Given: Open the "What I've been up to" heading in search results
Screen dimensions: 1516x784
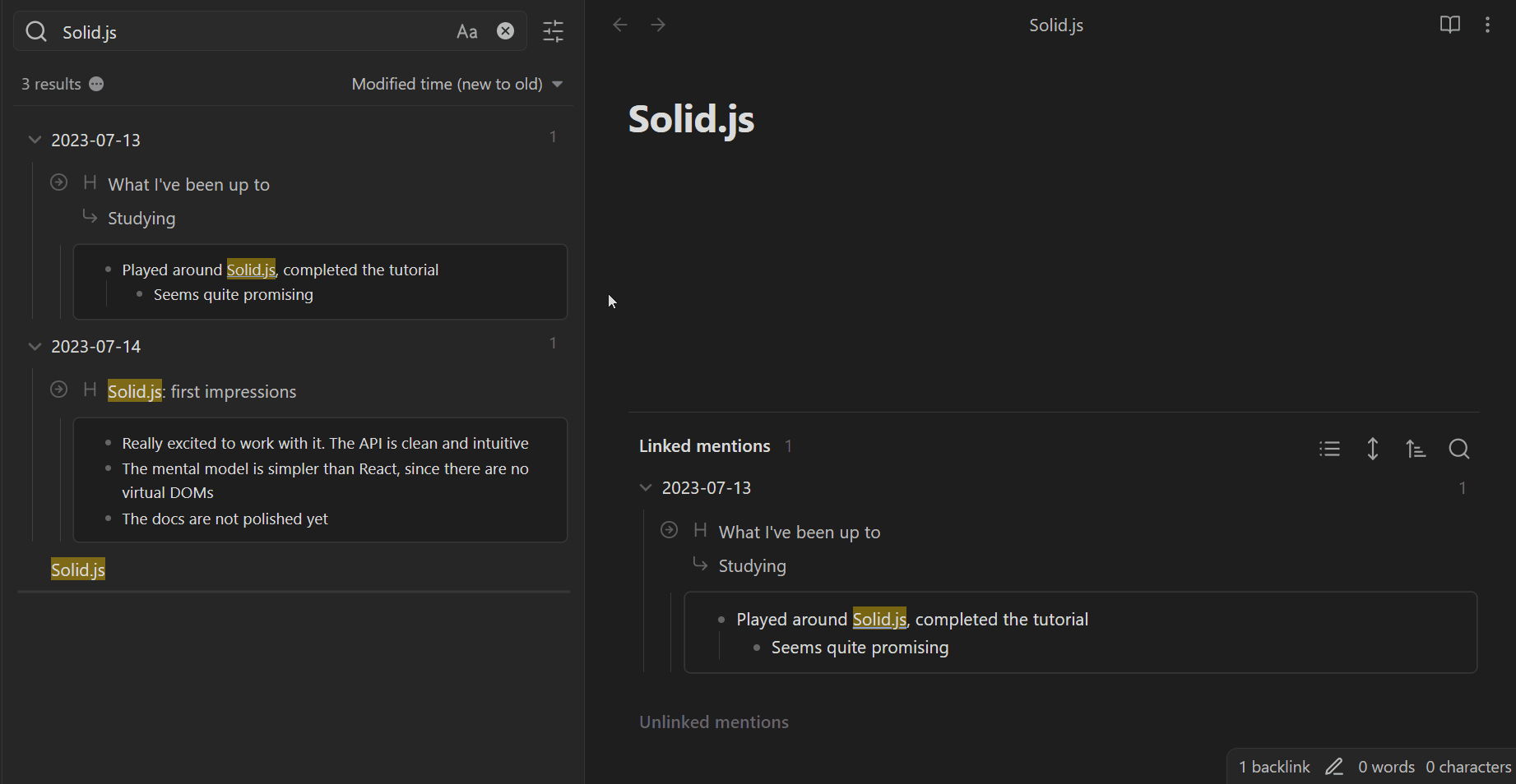Looking at the screenshot, I should click(x=188, y=185).
